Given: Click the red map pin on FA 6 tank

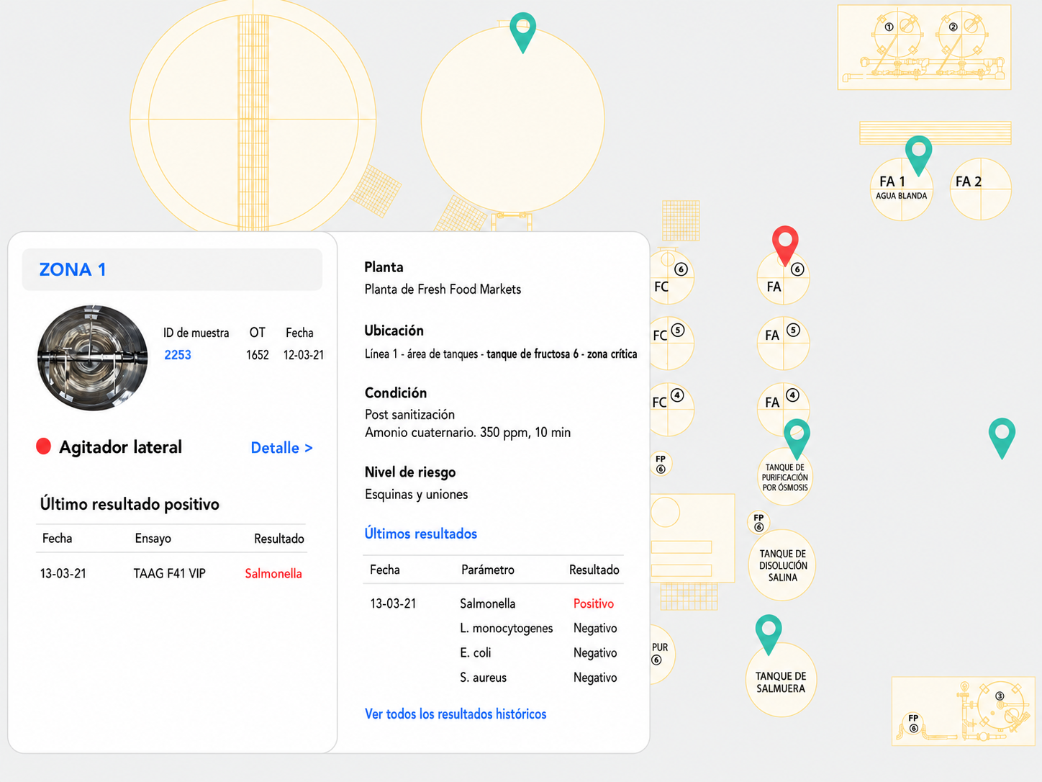Looking at the screenshot, I should tap(785, 246).
